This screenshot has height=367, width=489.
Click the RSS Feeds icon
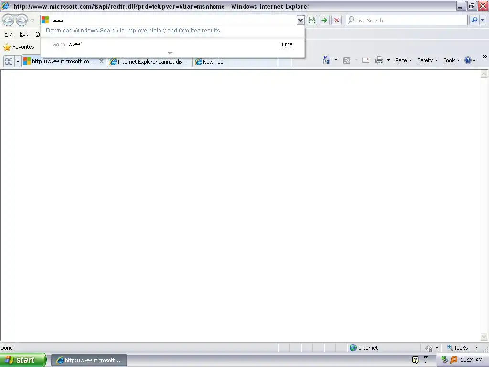347,61
